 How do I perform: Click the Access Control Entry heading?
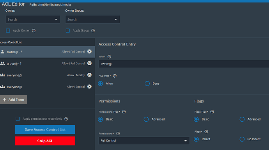coord(117,44)
